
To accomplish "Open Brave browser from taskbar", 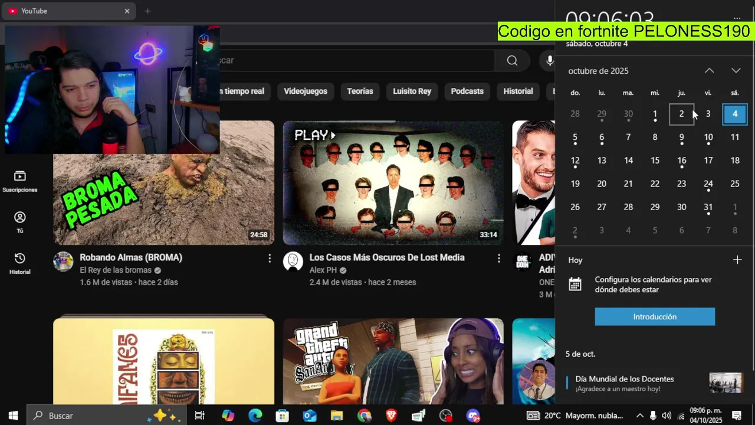I will tap(391, 416).
